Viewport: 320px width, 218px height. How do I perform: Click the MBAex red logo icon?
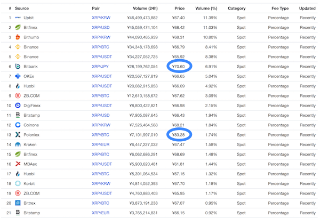coord(18,164)
